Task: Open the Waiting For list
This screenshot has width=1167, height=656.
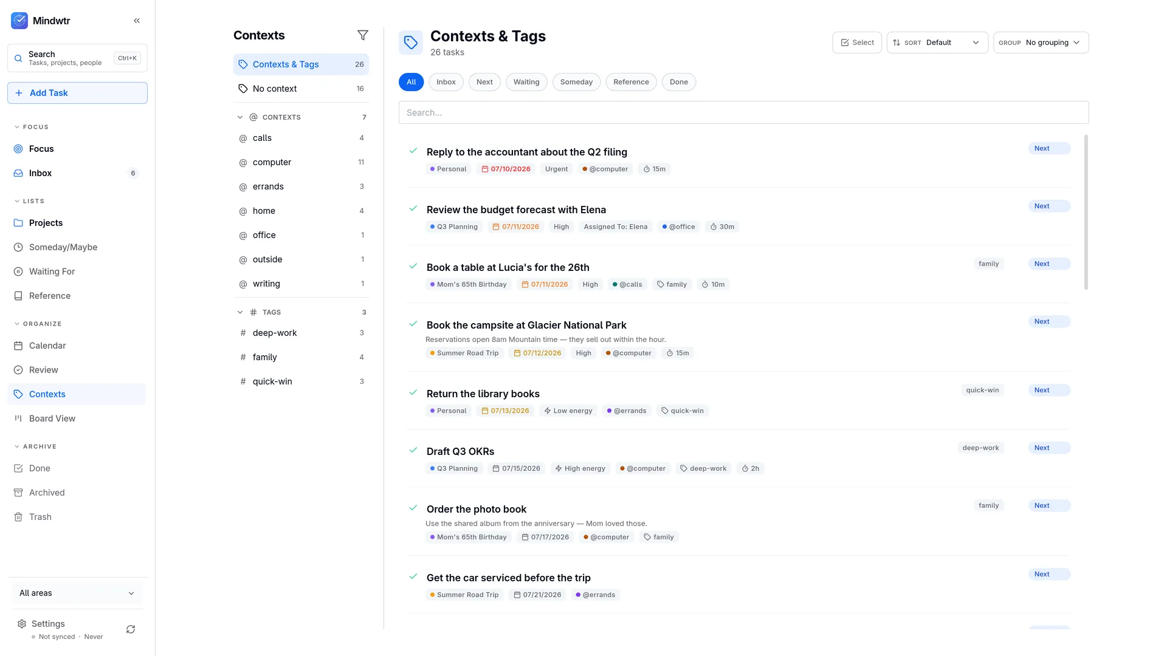Action: [77, 272]
